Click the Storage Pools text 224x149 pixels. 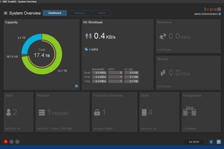(104, 129)
